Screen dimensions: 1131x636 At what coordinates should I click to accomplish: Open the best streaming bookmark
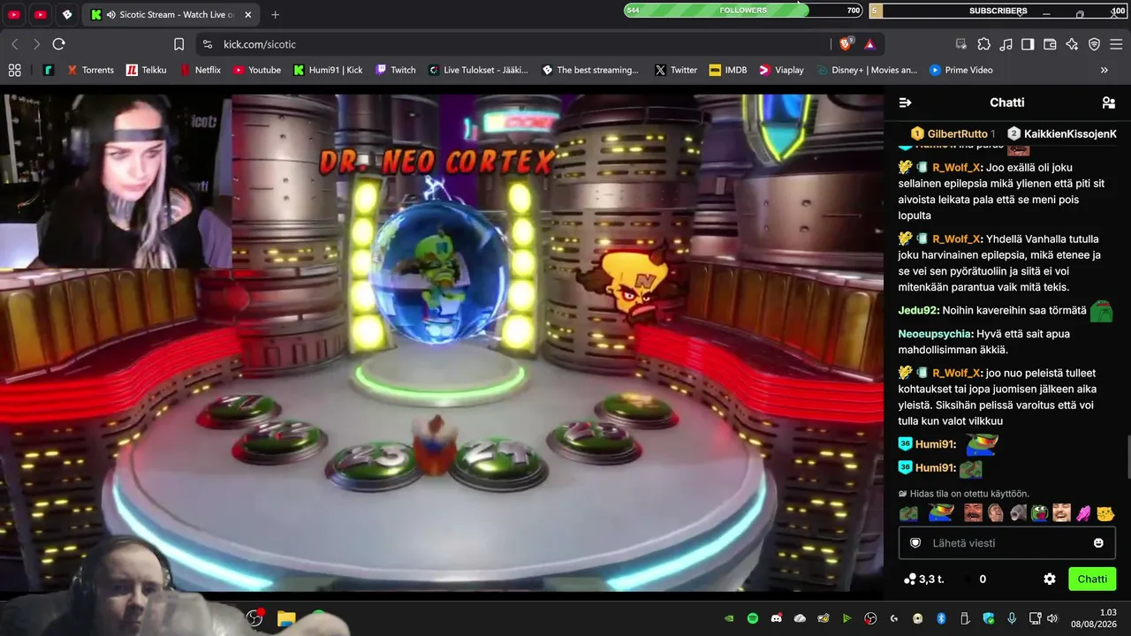click(x=589, y=70)
